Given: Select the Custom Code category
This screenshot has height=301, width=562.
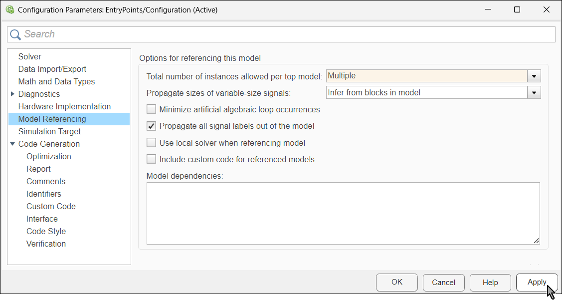Looking at the screenshot, I should pyautogui.click(x=51, y=206).
